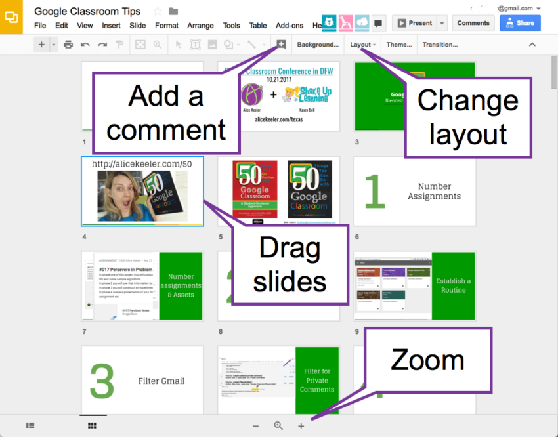The width and height of the screenshot is (558, 437).
Task: Click the blue Share button
Action: point(520,22)
